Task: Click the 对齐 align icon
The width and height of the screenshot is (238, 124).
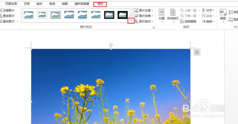Action: point(204,10)
